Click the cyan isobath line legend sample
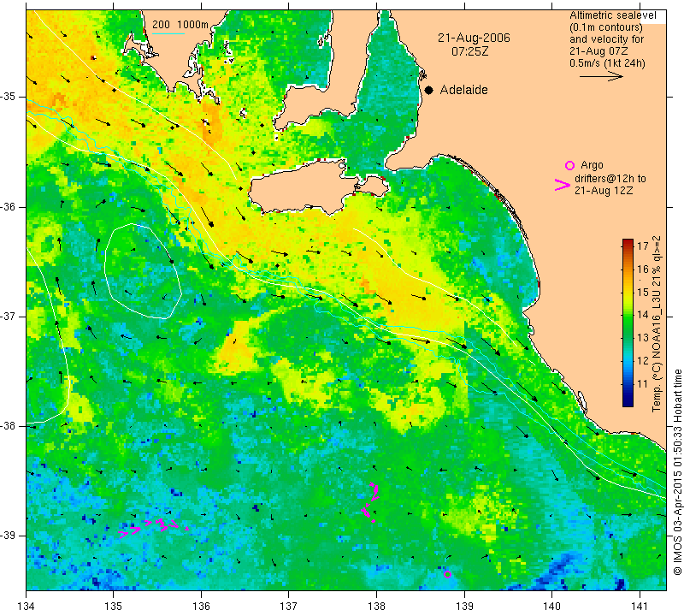The image size is (684, 616). [x=168, y=33]
